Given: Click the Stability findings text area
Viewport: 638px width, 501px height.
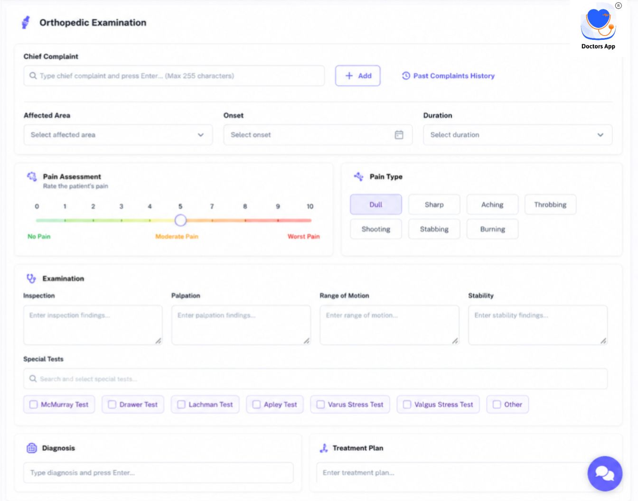Looking at the screenshot, I should point(538,325).
